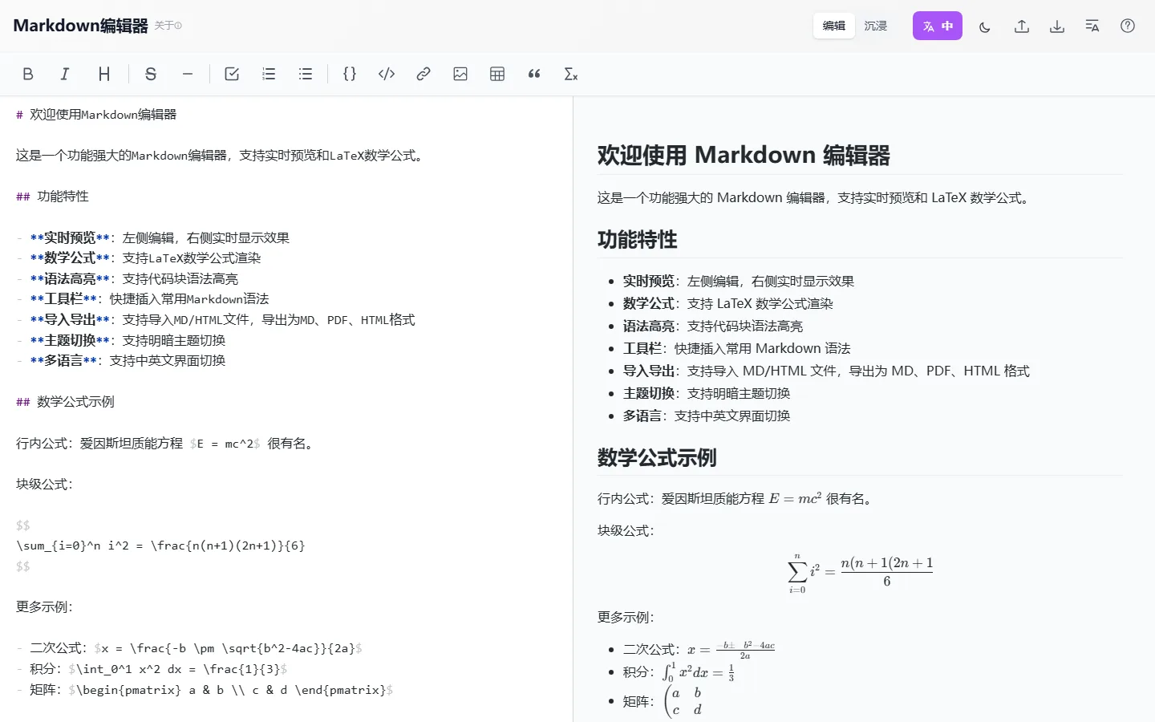
Task: Click the editor line with \begin{pmatrix}
Action: [x=205, y=689]
